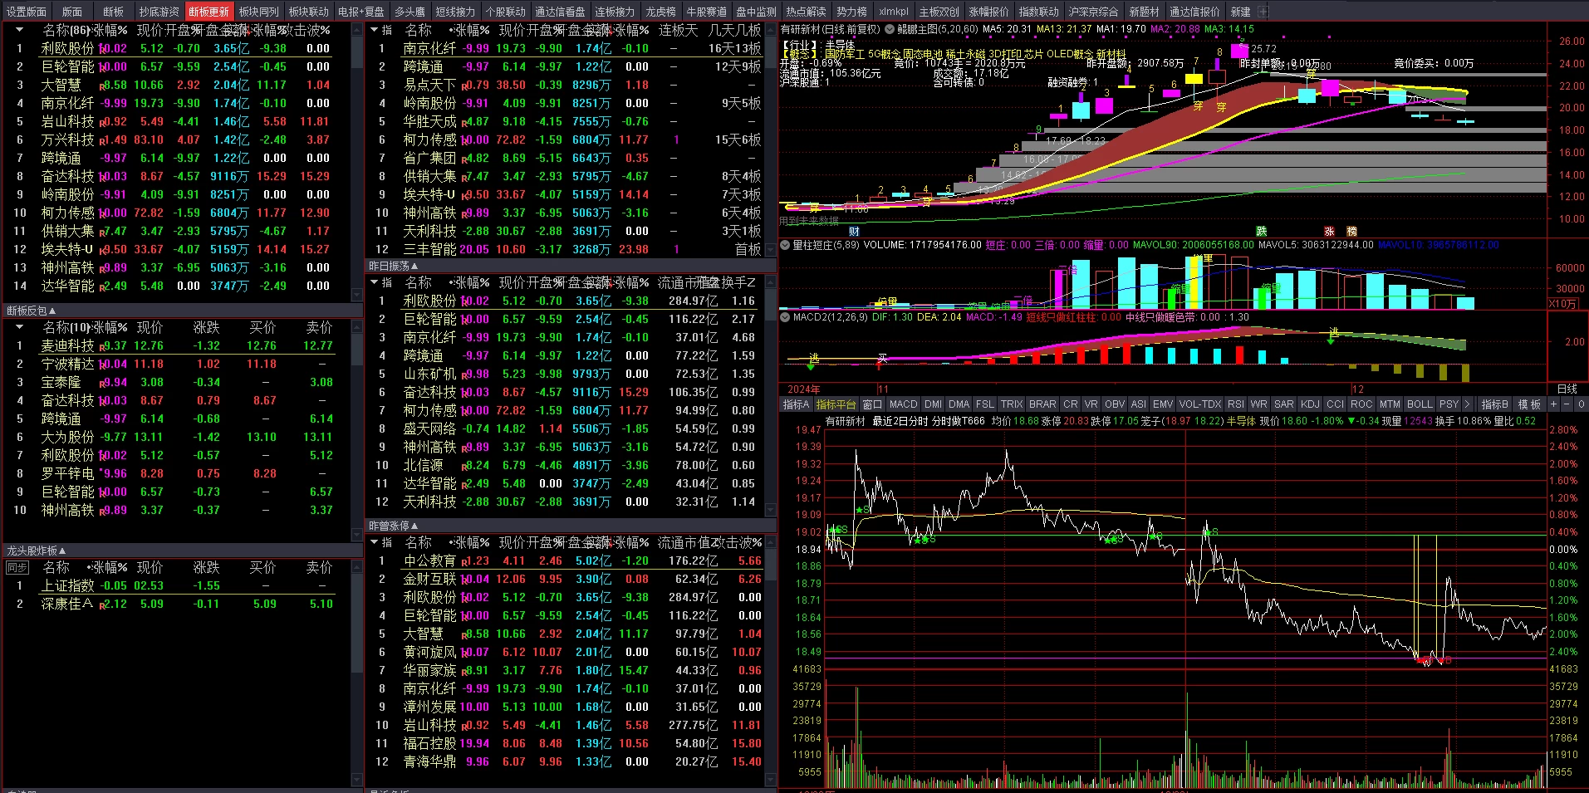Click the 同步 sync icon in 龙头股炸板 panel
This screenshot has height=793, width=1589.
click(17, 568)
